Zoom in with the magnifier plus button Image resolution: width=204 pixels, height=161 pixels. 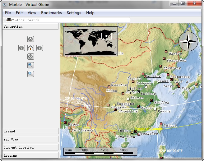coord(30,65)
